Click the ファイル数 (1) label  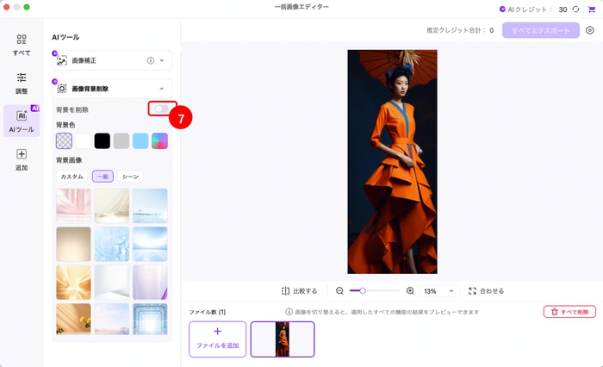click(x=208, y=312)
